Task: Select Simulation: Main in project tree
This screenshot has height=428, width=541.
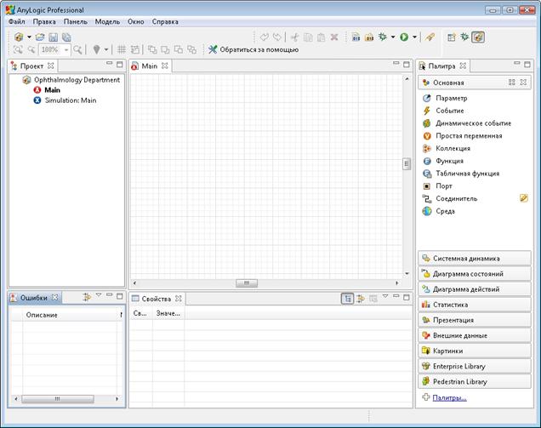Action: tap(71, 100)
